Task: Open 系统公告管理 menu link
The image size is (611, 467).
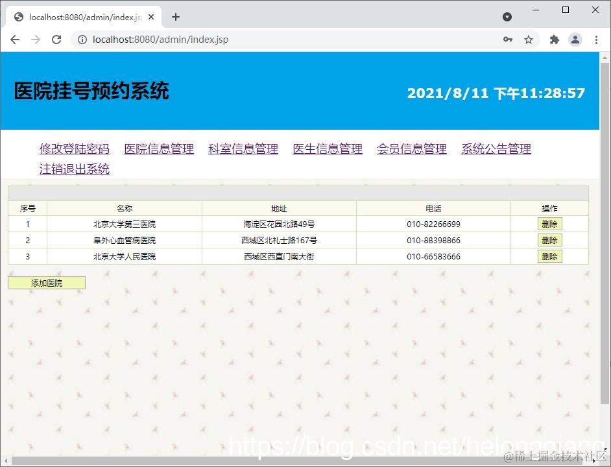Action: click(x=496, y=149)
